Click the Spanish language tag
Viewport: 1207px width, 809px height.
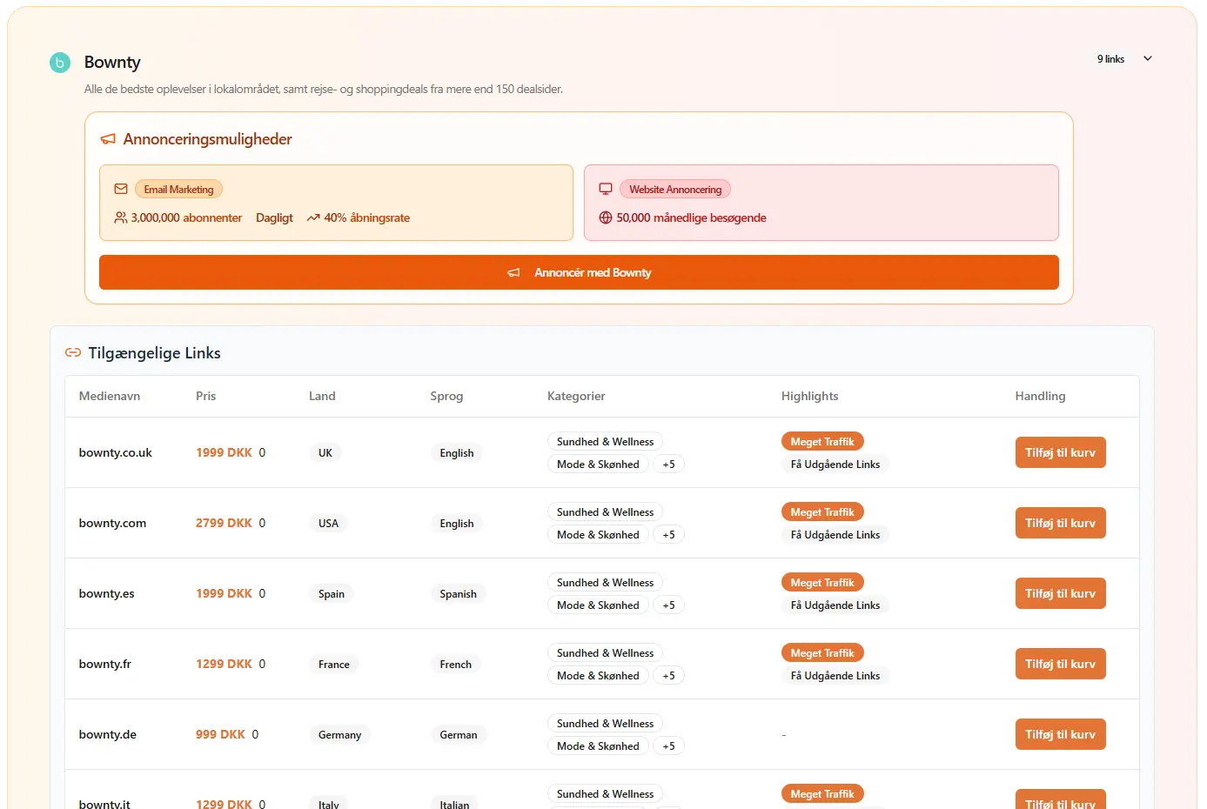click(458, 594)
